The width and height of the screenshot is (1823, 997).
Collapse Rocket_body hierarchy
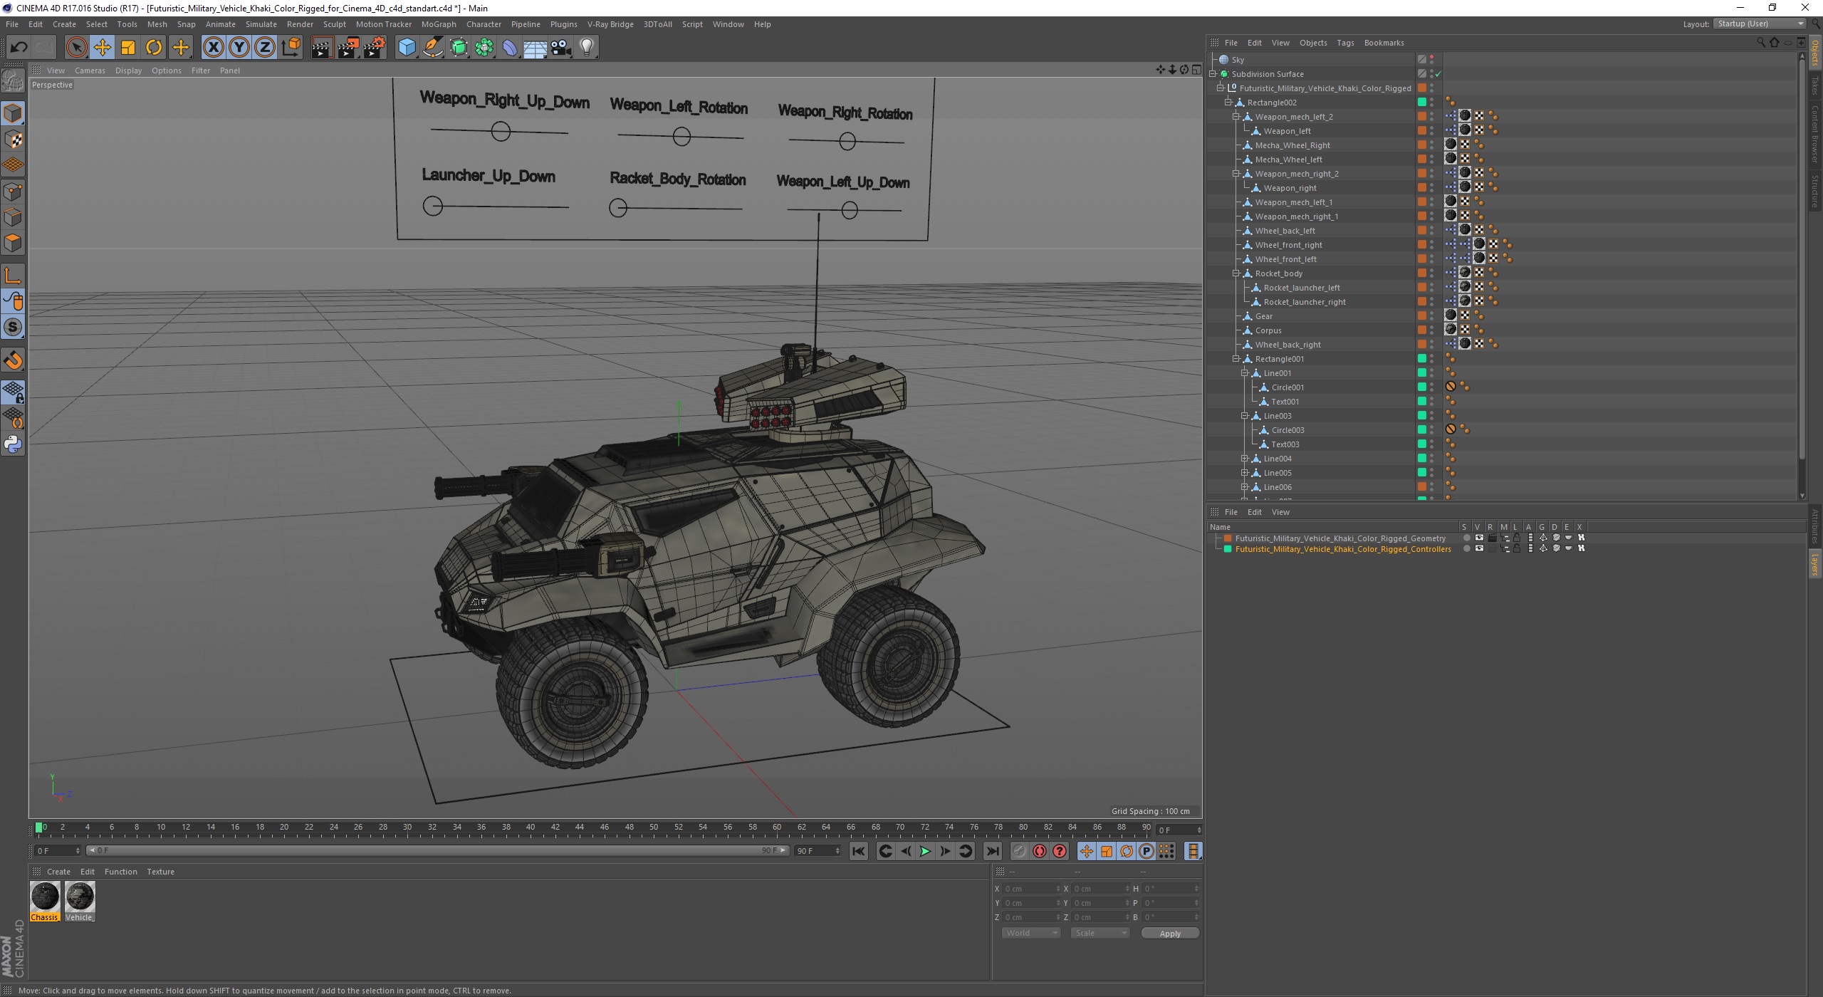1237,273
